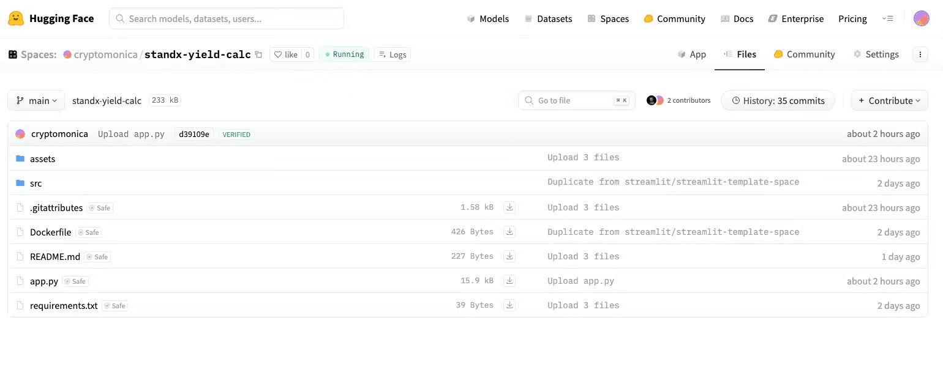
Task: Download requirements.txt
Action: point(509,305)
